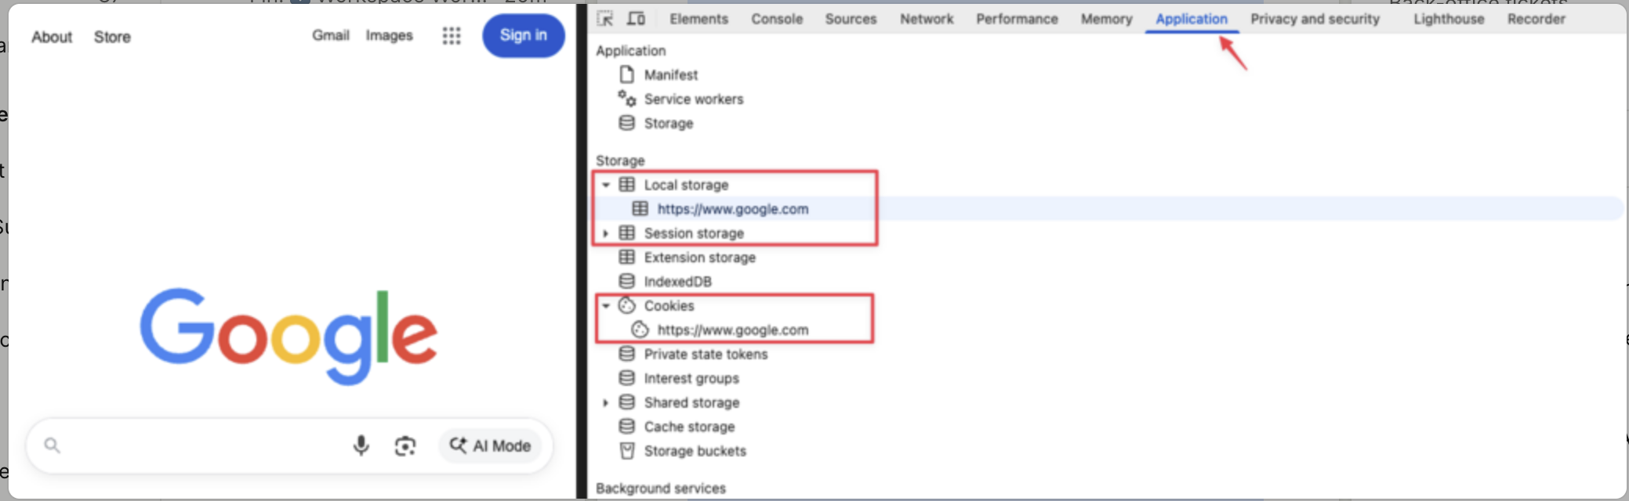Activate the inspect element picker icon
Screen dimensions: 1629x501
(605, 19)
